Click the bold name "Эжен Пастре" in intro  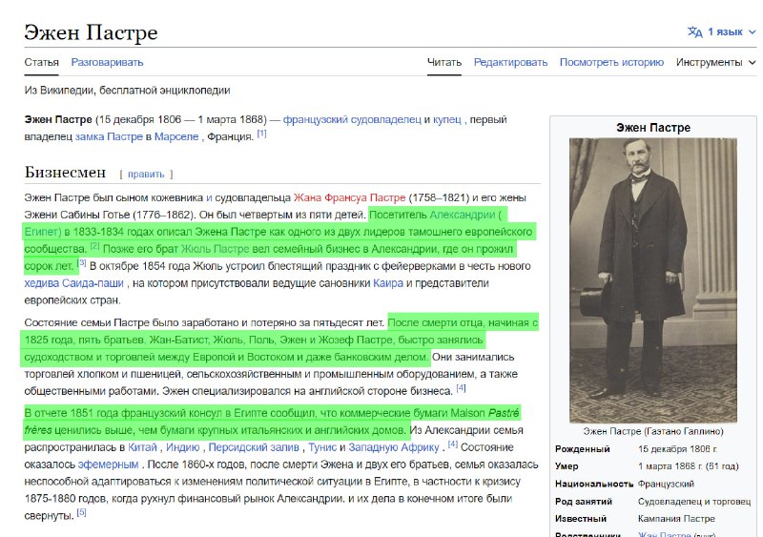click(x=58, y=120)
